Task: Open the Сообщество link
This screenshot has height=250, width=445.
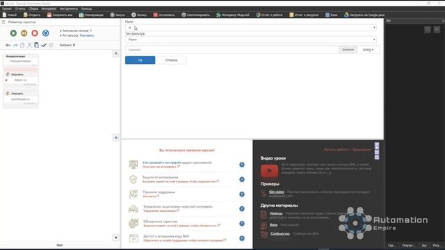Action: [x=280, y=233]
